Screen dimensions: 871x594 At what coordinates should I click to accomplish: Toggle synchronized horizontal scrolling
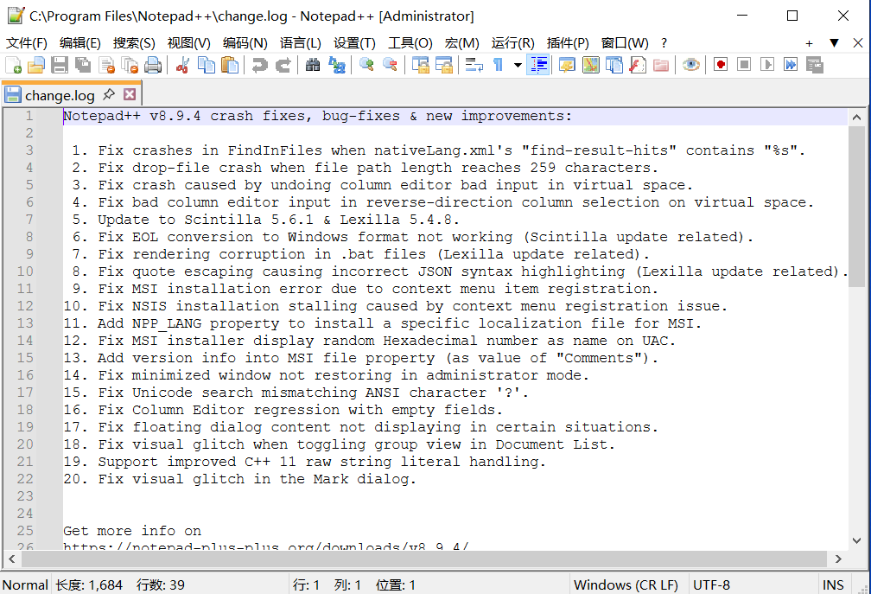point(444,65)
